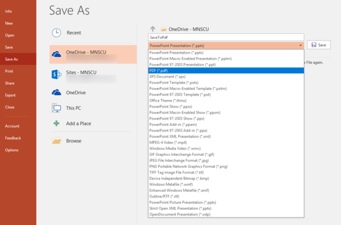Open the Info backstage page
Image resolution: width=341 pixels, height=225 pixels.
click(9, 11)
